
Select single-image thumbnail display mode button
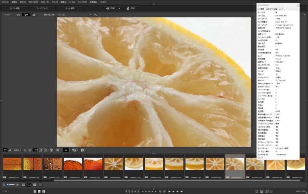pos(29,185)
